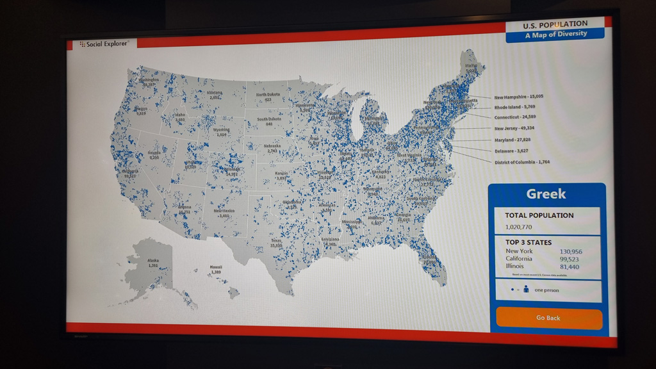Click the Social Explorer logo
The width and height of the screenshot is (656, 369).
tap(104, 44)
